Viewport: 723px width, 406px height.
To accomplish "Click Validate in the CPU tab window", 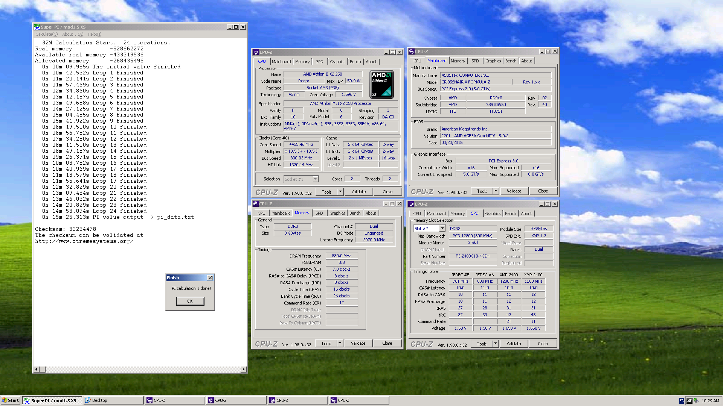I will pos(358,192).
